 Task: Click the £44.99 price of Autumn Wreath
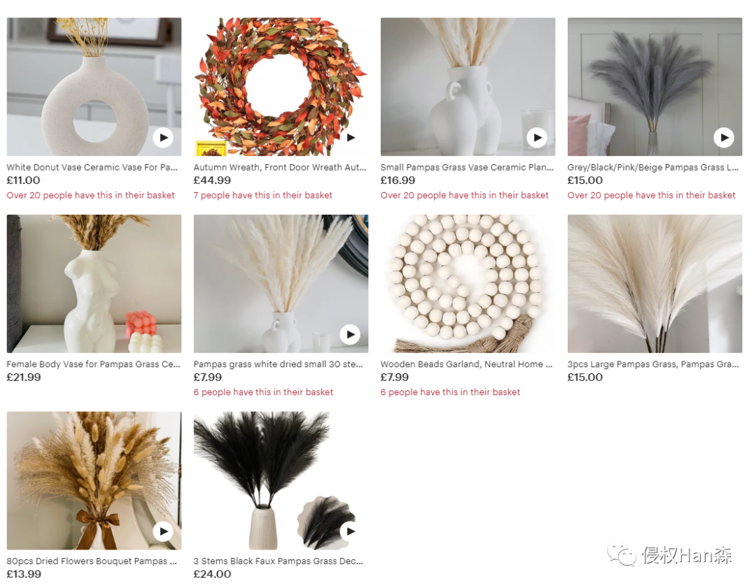(x=212, y=180)
